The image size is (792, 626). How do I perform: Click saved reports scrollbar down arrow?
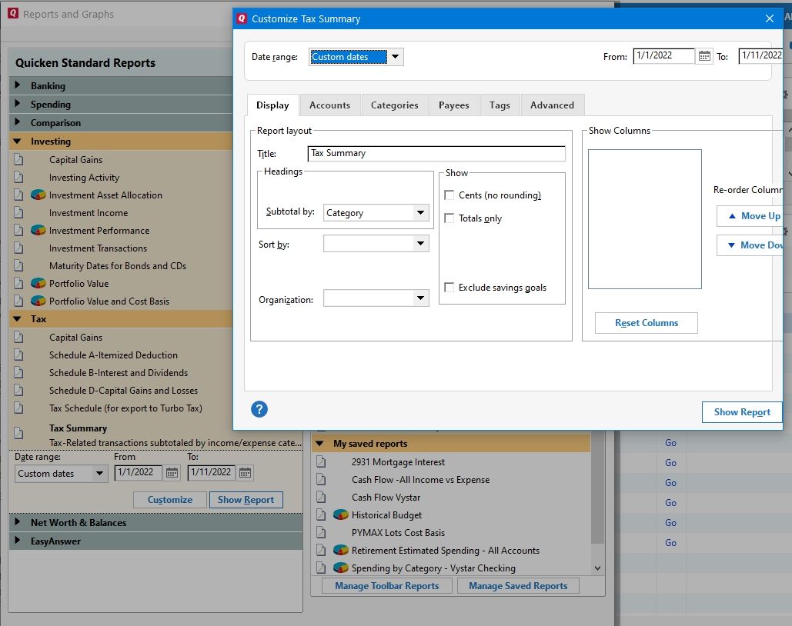click(x=597, y=568)
